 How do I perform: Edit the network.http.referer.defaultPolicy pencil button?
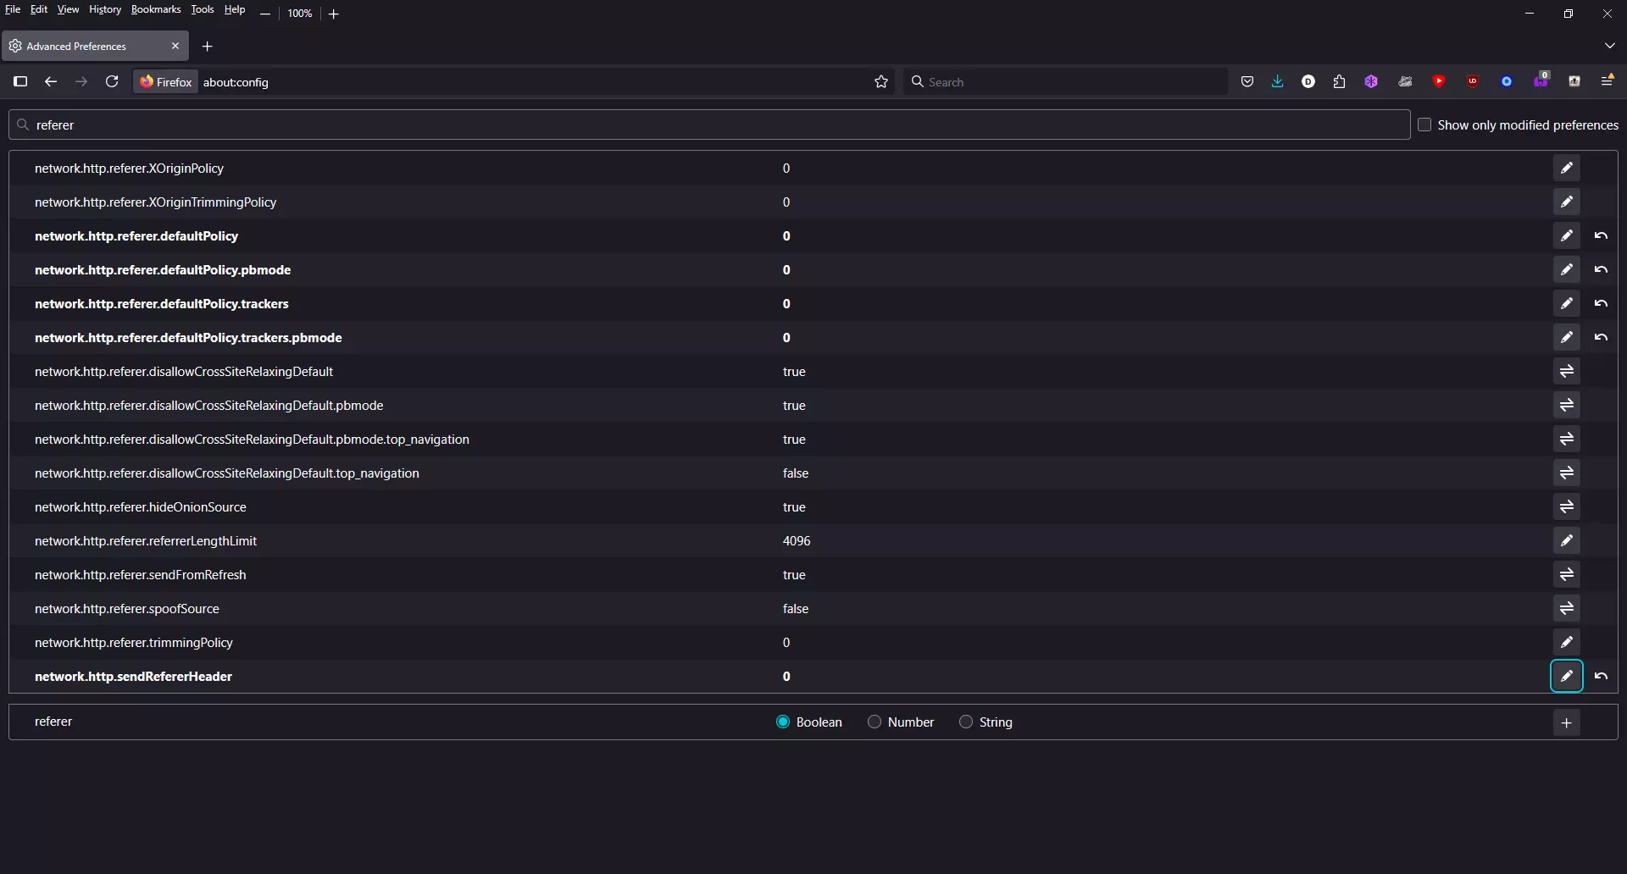point(1566,235)
